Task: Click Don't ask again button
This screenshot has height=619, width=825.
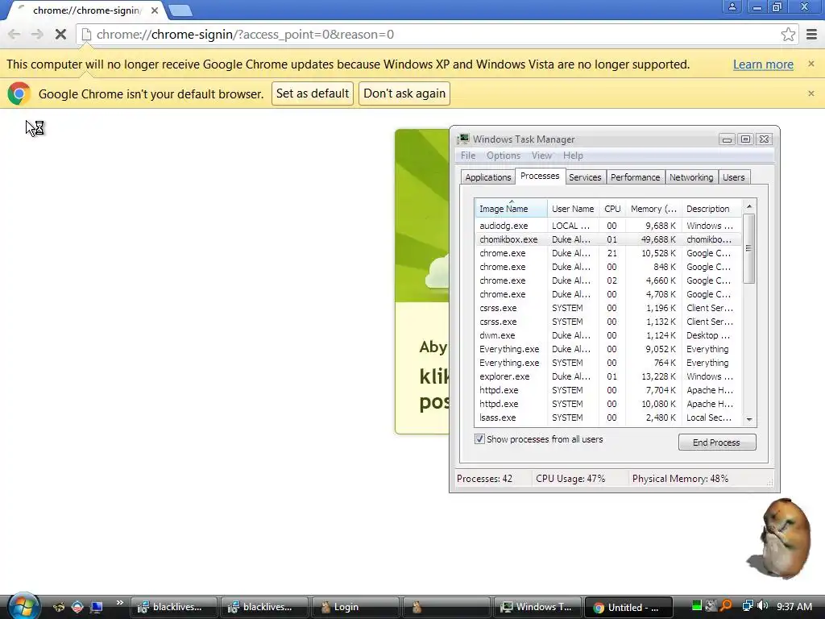Action: pyautogui.click(x=404, y=93)
